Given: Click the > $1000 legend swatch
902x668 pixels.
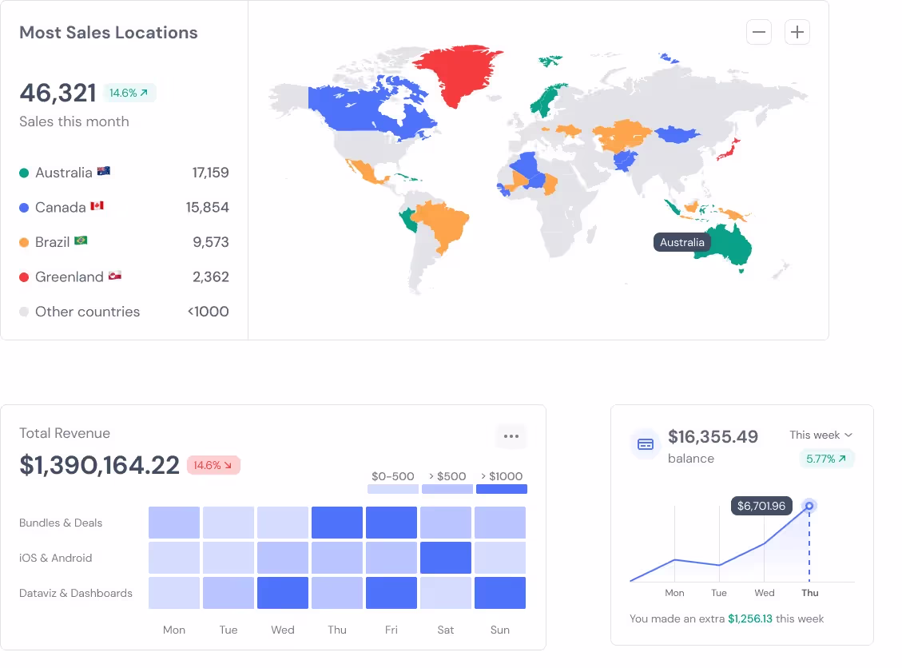Looking at the screenshot, I should pyautogui.click(x=502, y=489).
